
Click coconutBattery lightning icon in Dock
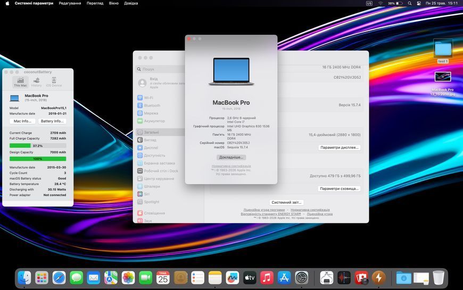[x=379, y=278]
